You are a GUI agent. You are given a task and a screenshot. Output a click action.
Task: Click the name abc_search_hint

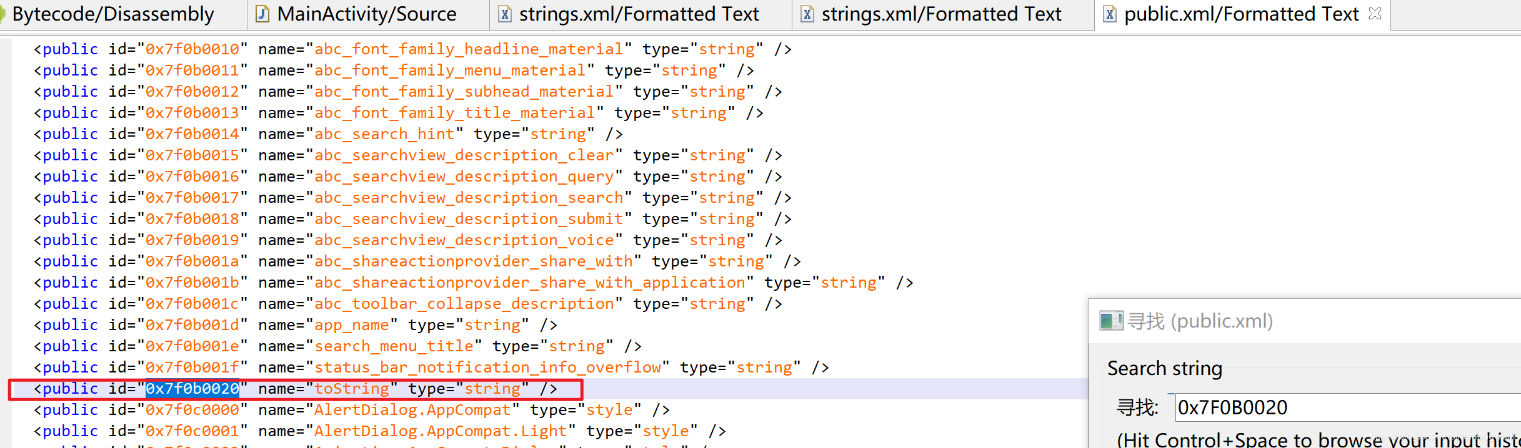pos(384,134)
